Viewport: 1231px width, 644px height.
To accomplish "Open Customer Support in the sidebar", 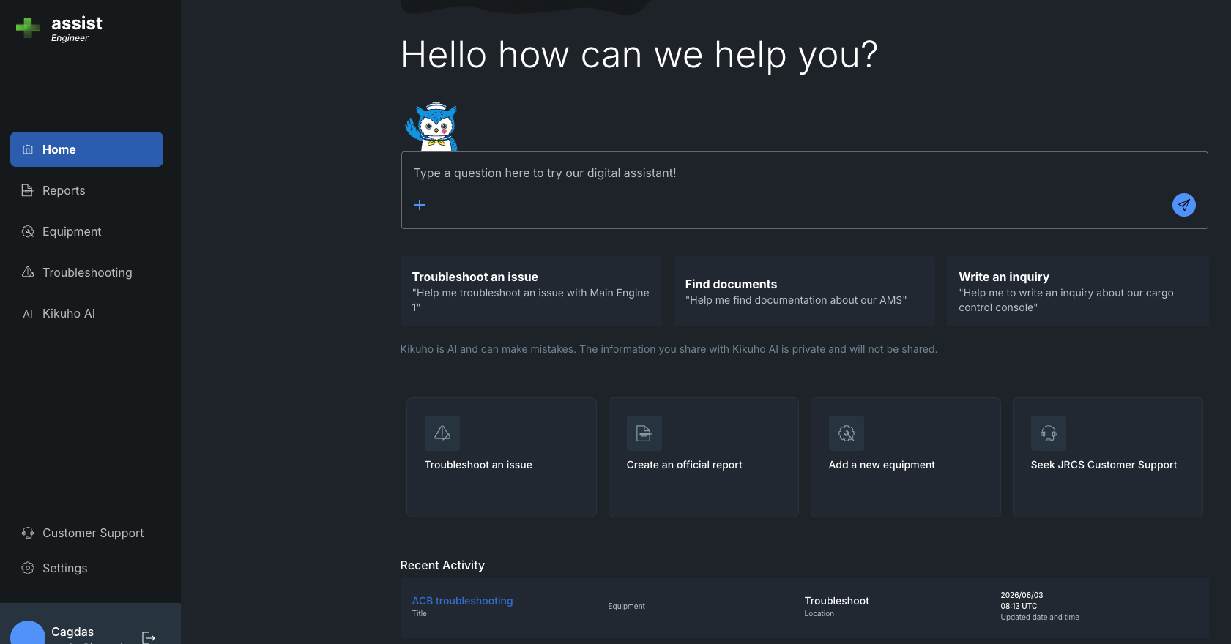I will click(86, 533).
